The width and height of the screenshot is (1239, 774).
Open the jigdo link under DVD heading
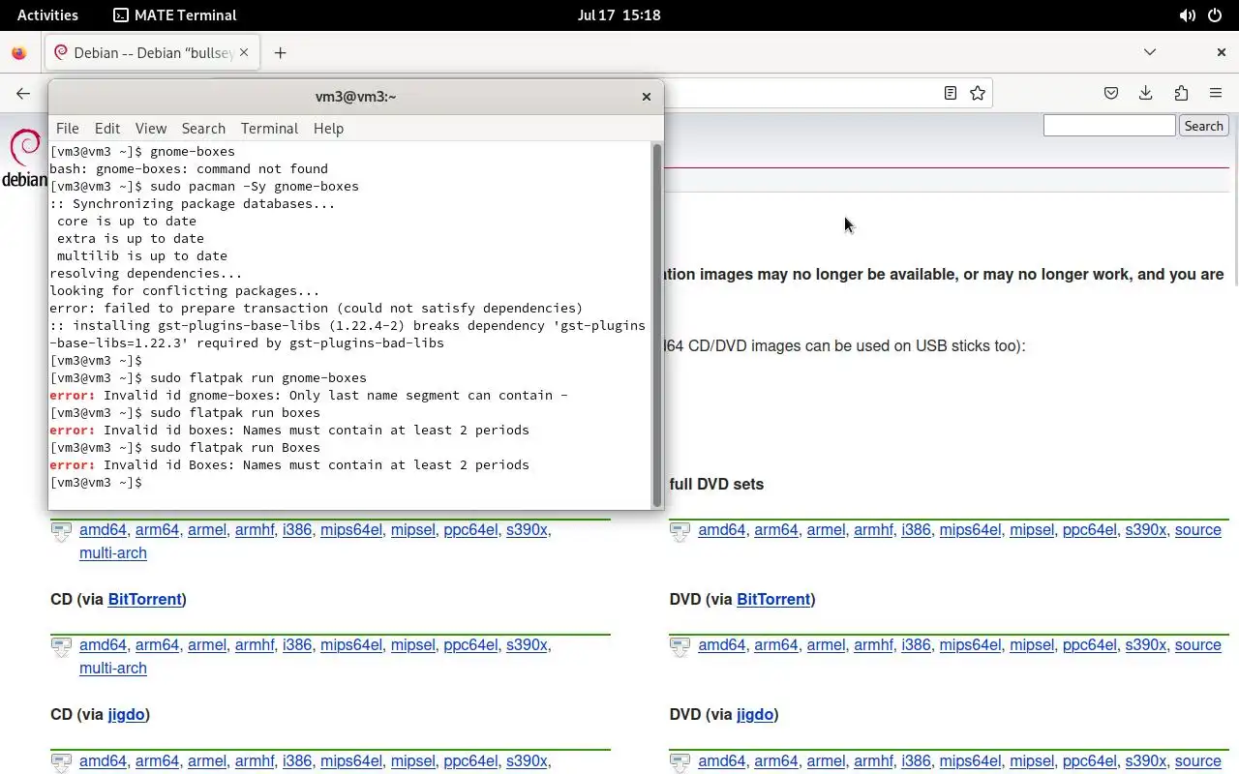[x=755, y=714]
